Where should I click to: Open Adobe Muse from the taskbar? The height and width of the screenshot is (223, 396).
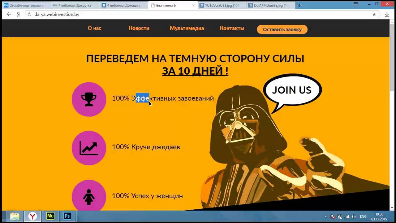pyautogui.click(x=50, y=216)
